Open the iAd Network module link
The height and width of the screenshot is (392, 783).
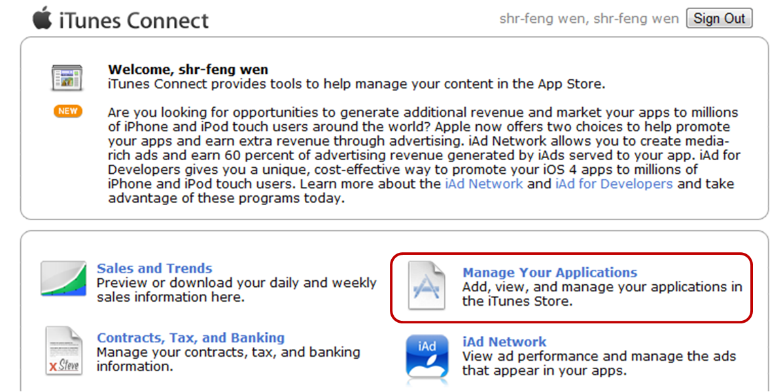pyautogui.click(x=504, y=342)
